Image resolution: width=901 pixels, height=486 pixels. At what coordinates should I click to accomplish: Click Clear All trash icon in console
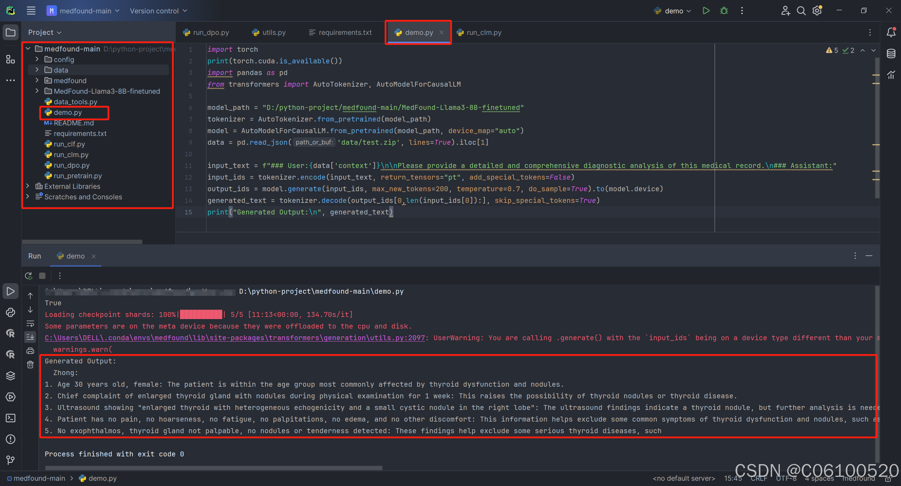click(x=31, y=364)
